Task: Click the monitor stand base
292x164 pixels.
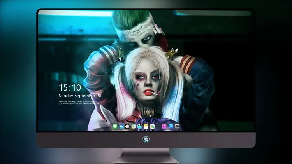Action: tap(146, 156)
